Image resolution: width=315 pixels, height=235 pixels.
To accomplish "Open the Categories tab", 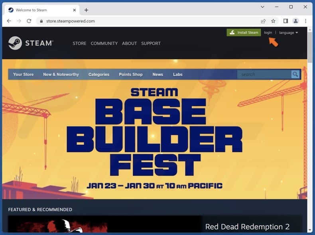I will [x=99, y=74].
